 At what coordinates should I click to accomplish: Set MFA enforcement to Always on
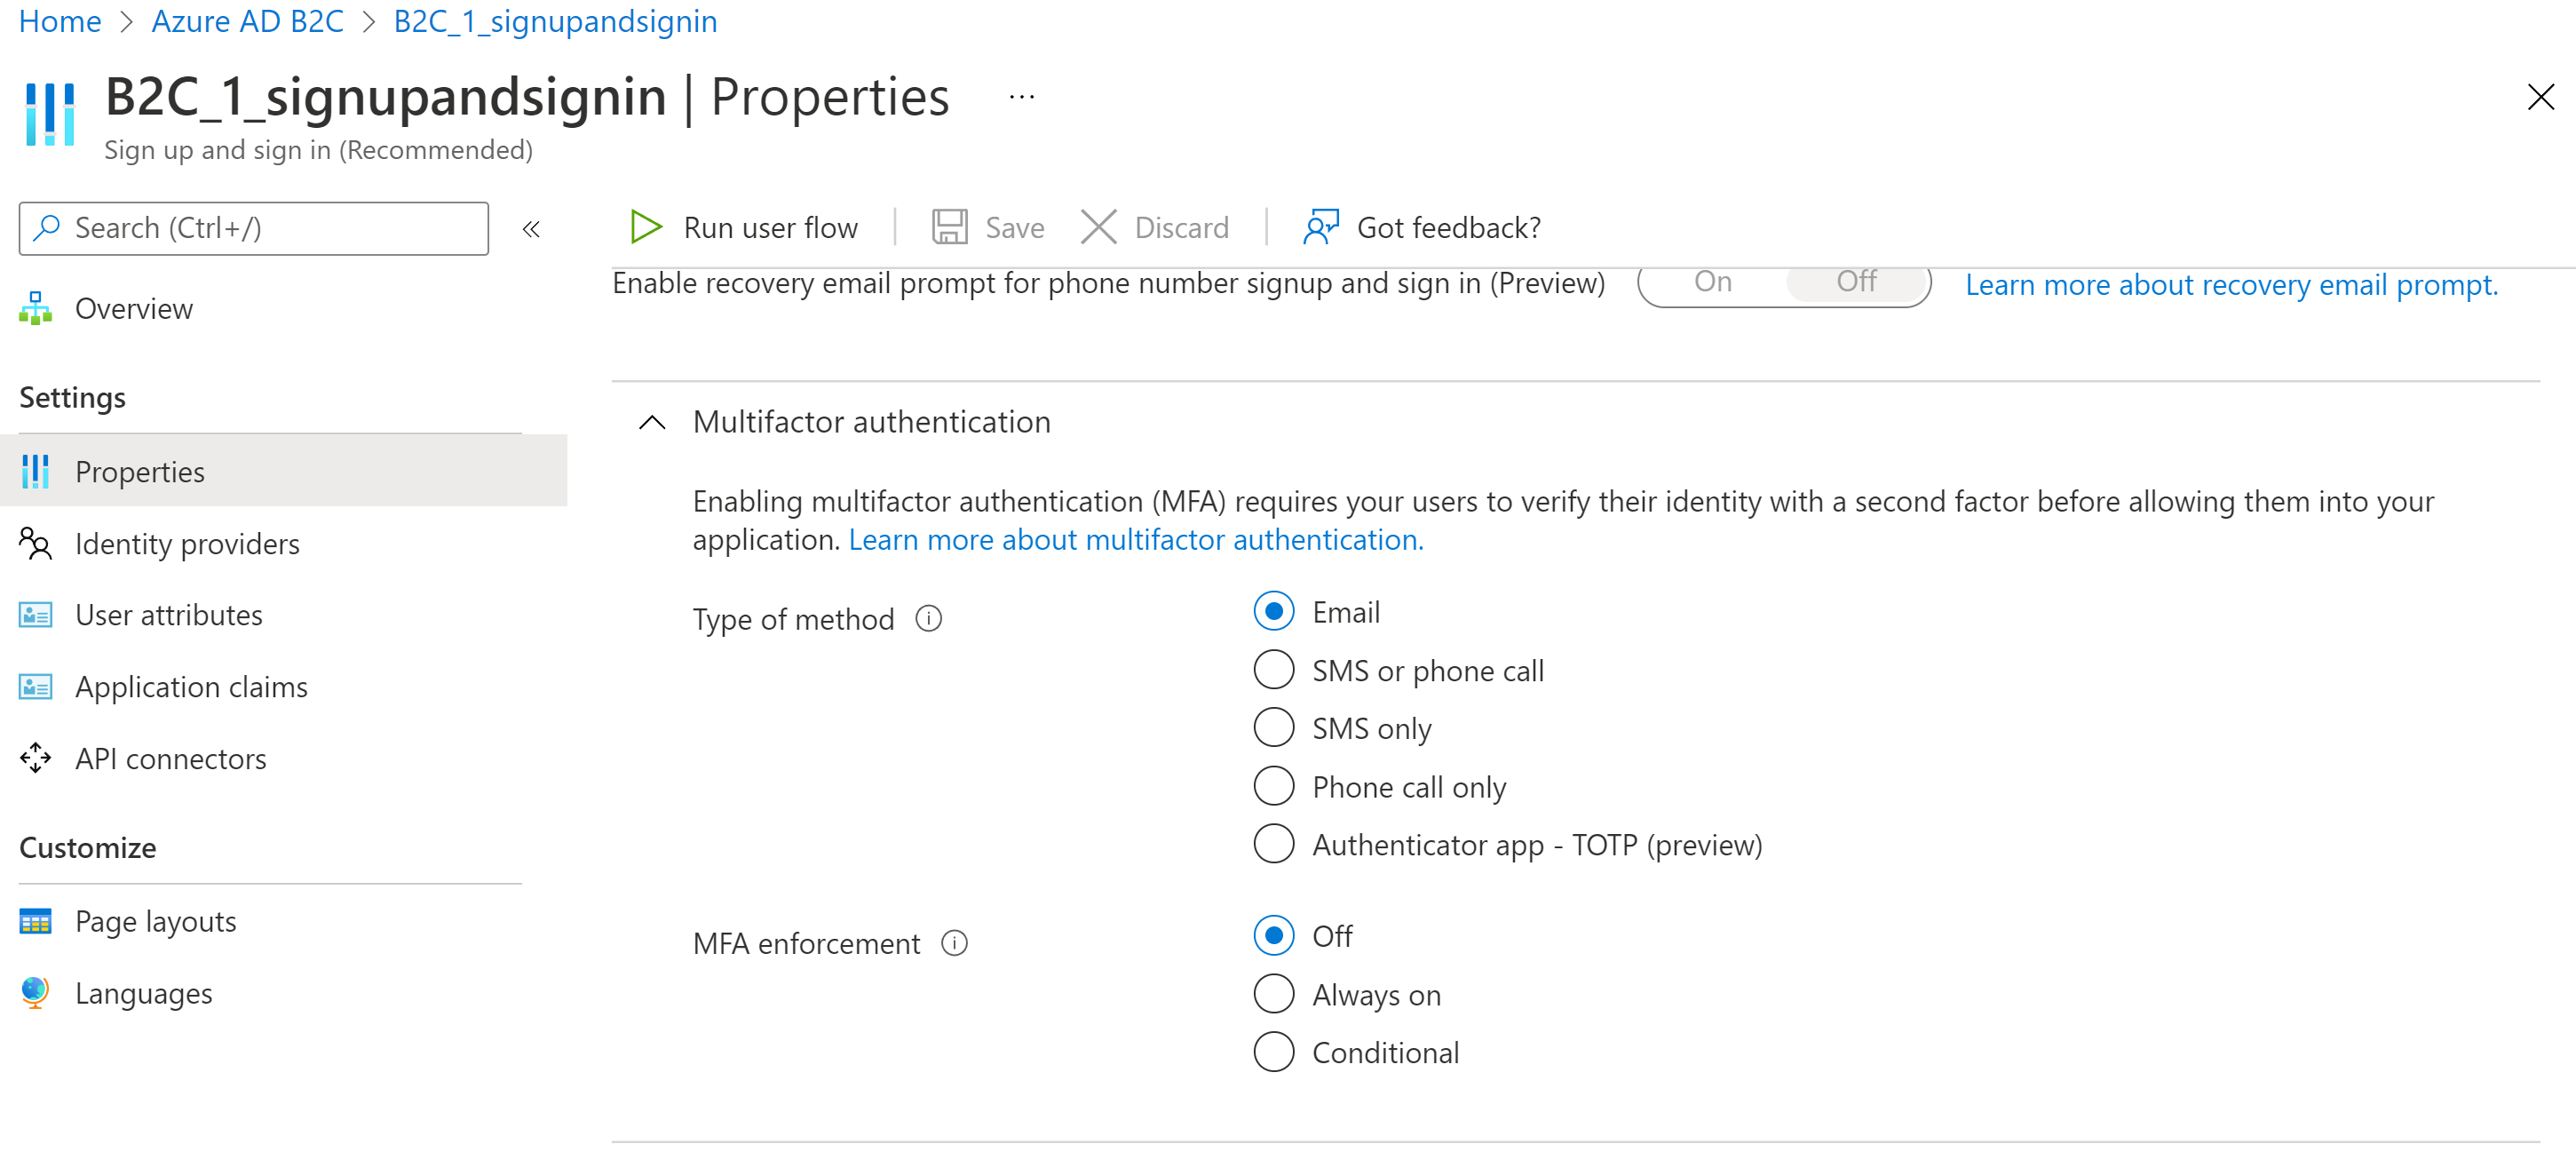pyautogui.click(x=1273, y=994)
